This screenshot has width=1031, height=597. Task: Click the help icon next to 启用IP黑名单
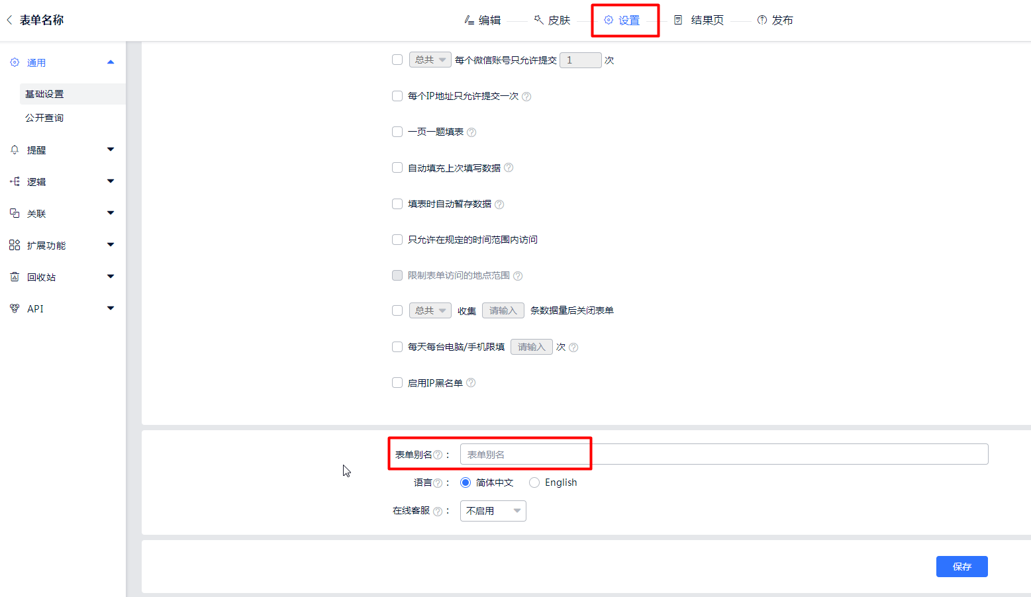(x=471, y=383)
